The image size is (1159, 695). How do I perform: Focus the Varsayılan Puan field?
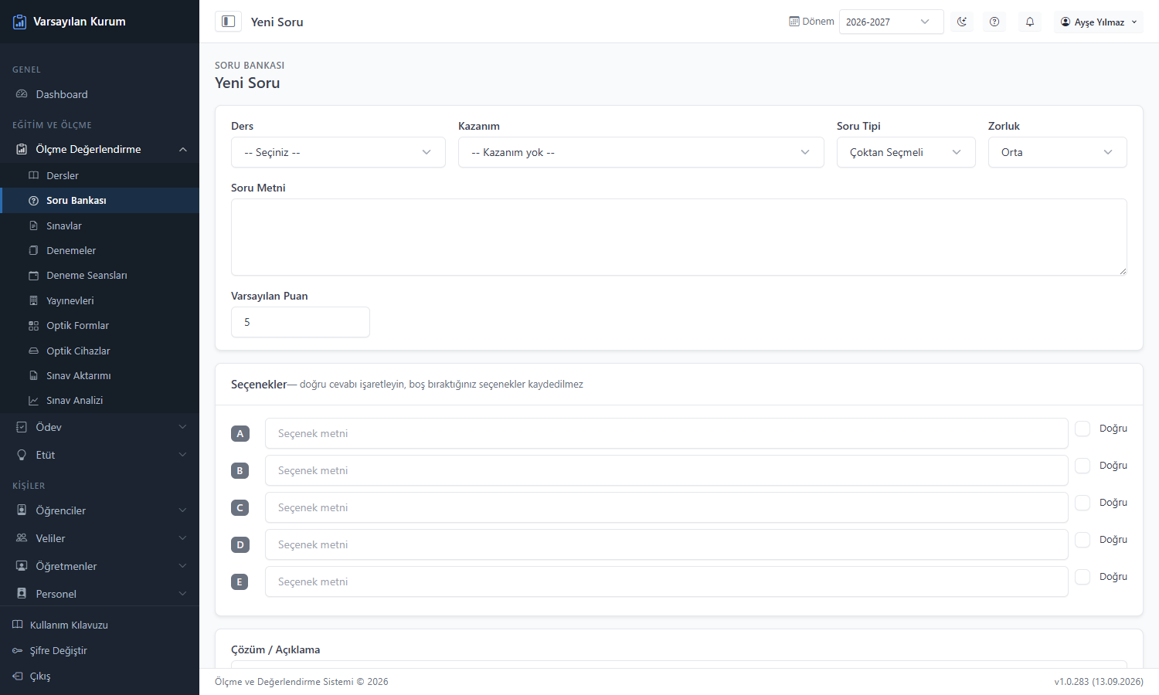301,322
